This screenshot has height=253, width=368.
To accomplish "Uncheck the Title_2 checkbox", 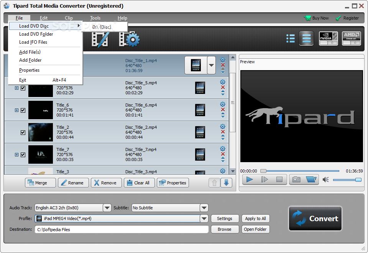I will [23, 133].
